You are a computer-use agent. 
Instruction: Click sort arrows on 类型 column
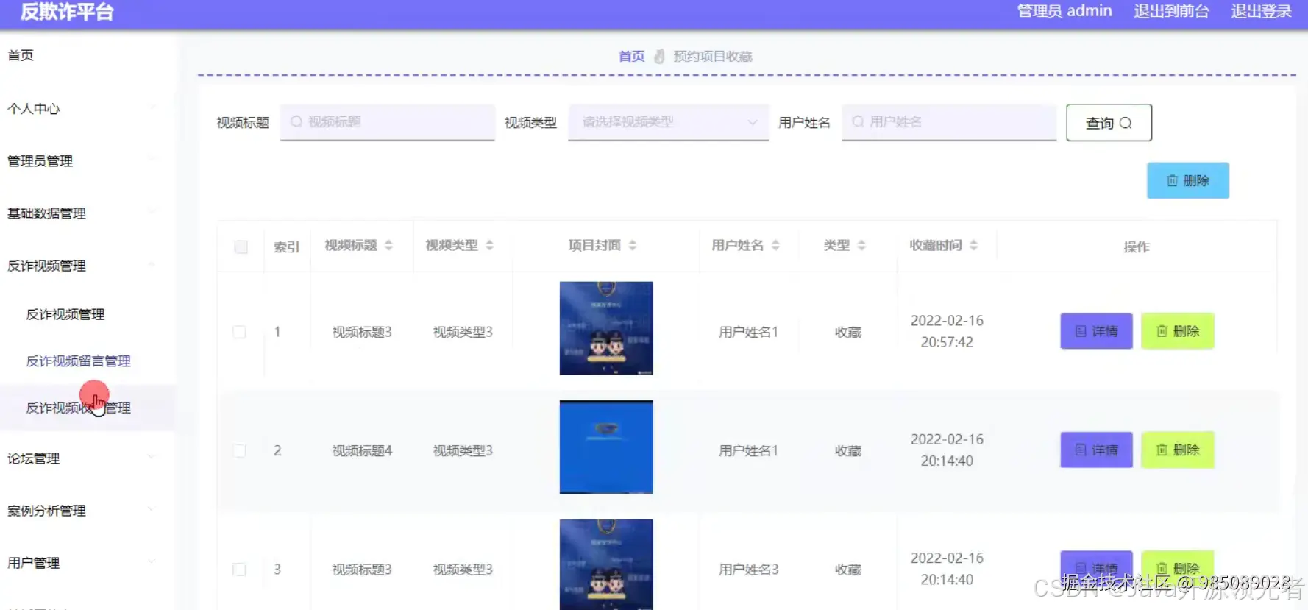click(861, 246)
